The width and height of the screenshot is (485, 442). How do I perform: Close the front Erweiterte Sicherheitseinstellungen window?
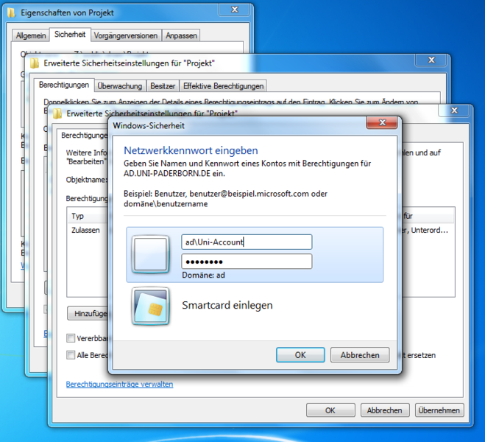click(454, 110)
